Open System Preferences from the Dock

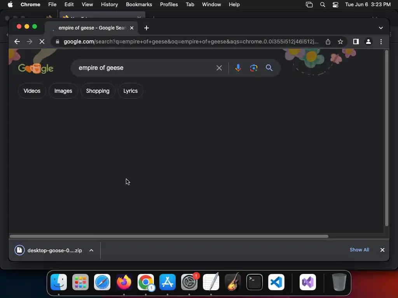pos(189,282)
